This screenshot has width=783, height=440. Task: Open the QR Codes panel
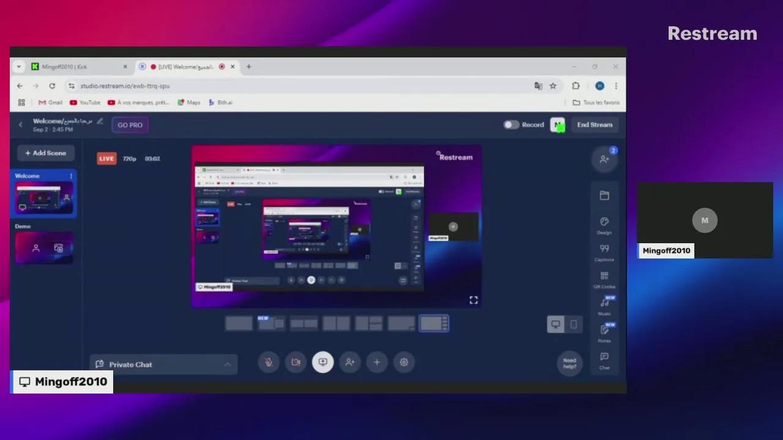[604, 280]
